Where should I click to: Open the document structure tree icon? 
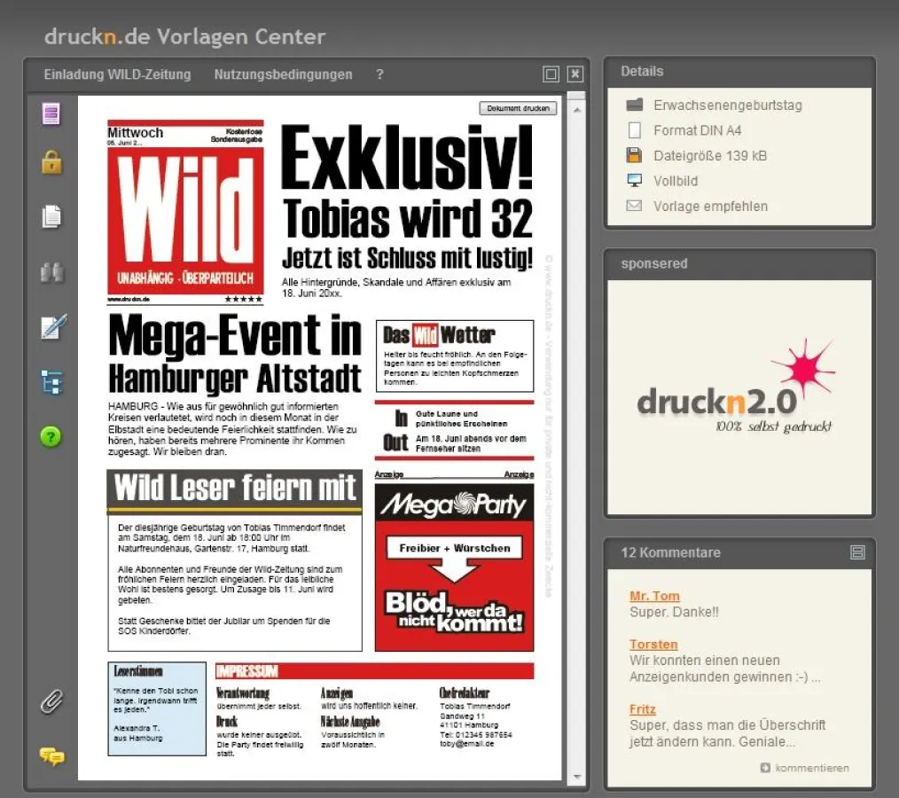click(x=51, y=381)
